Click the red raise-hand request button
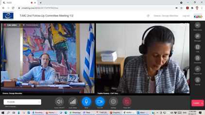205x115 pixels. pyautogui.click(x=127, y=102)
